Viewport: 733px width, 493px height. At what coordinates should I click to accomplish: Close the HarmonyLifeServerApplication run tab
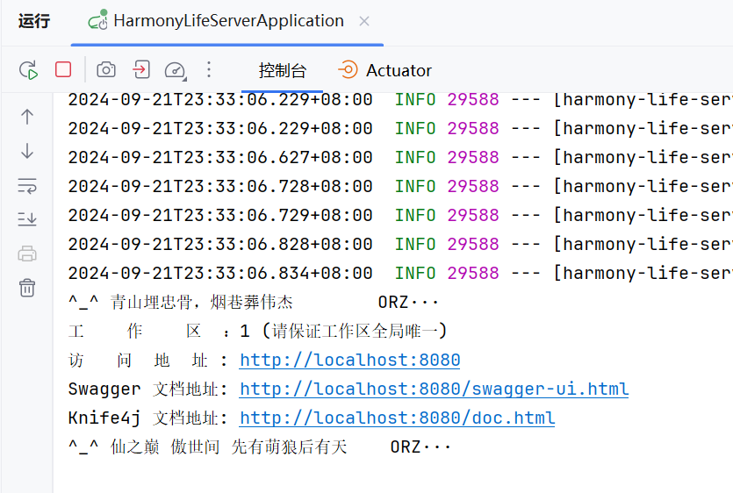(364, 22)
